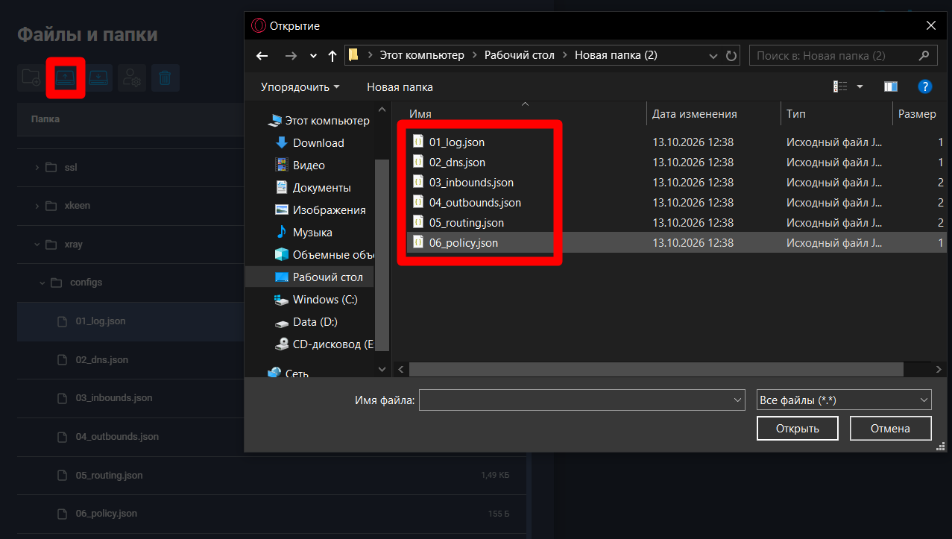Image resolution: width=952 pixels, height=539 pixels.
Task: Toggle the preview pane icon
Action: pyautogui.click(x=891, y=86)
